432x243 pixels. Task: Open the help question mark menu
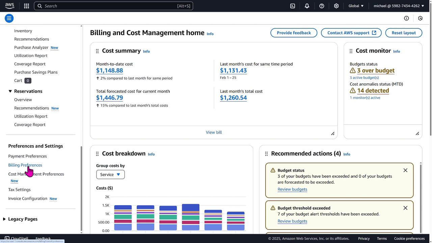pos(322,6)
